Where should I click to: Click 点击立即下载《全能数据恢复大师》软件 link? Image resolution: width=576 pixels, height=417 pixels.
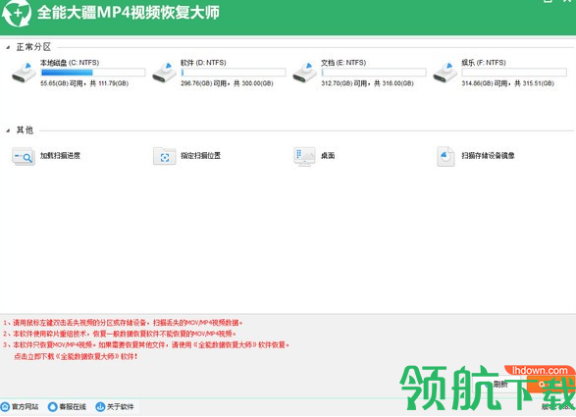pos(76,356)
